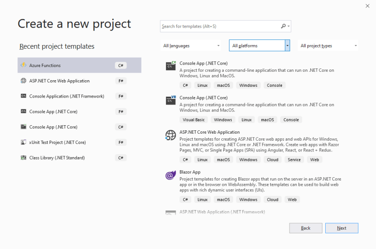Click the Linux tag under Blazor App
This screenshot has width=376, height=249.
[x=203, y=199]
